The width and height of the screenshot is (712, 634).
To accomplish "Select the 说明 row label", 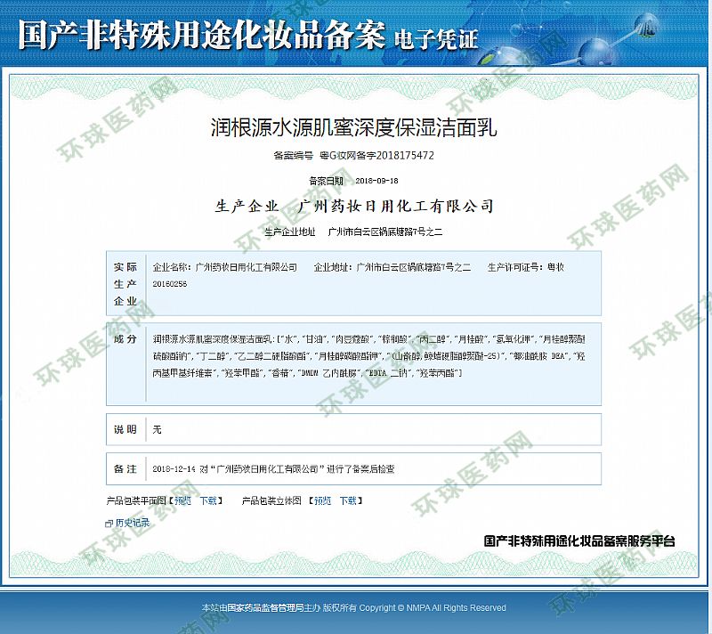I will coord(125,429).
